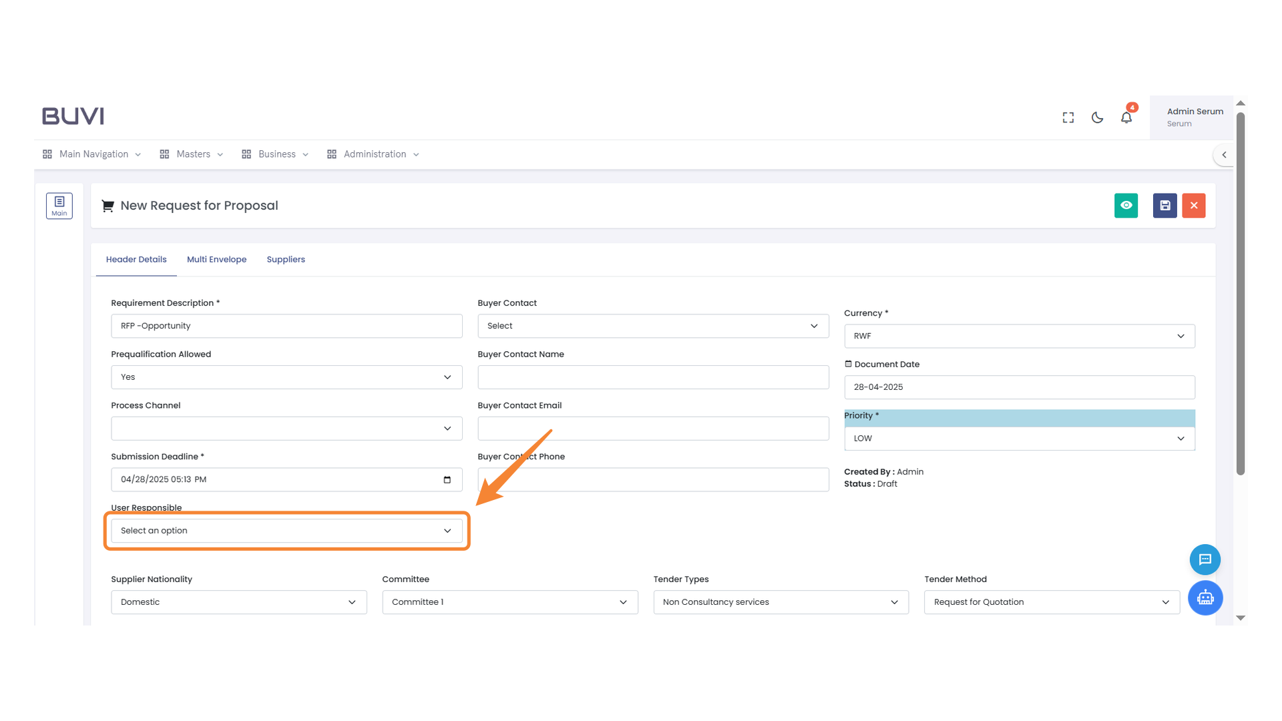Open the User Responsible dropdown

pos(286,530)
